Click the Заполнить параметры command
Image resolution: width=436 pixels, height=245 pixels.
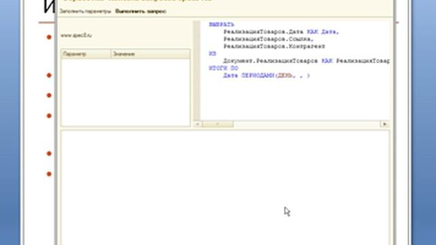pos(85,12)
